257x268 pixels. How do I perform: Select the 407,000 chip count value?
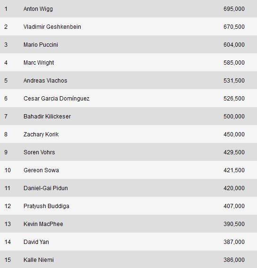point(234,206)
